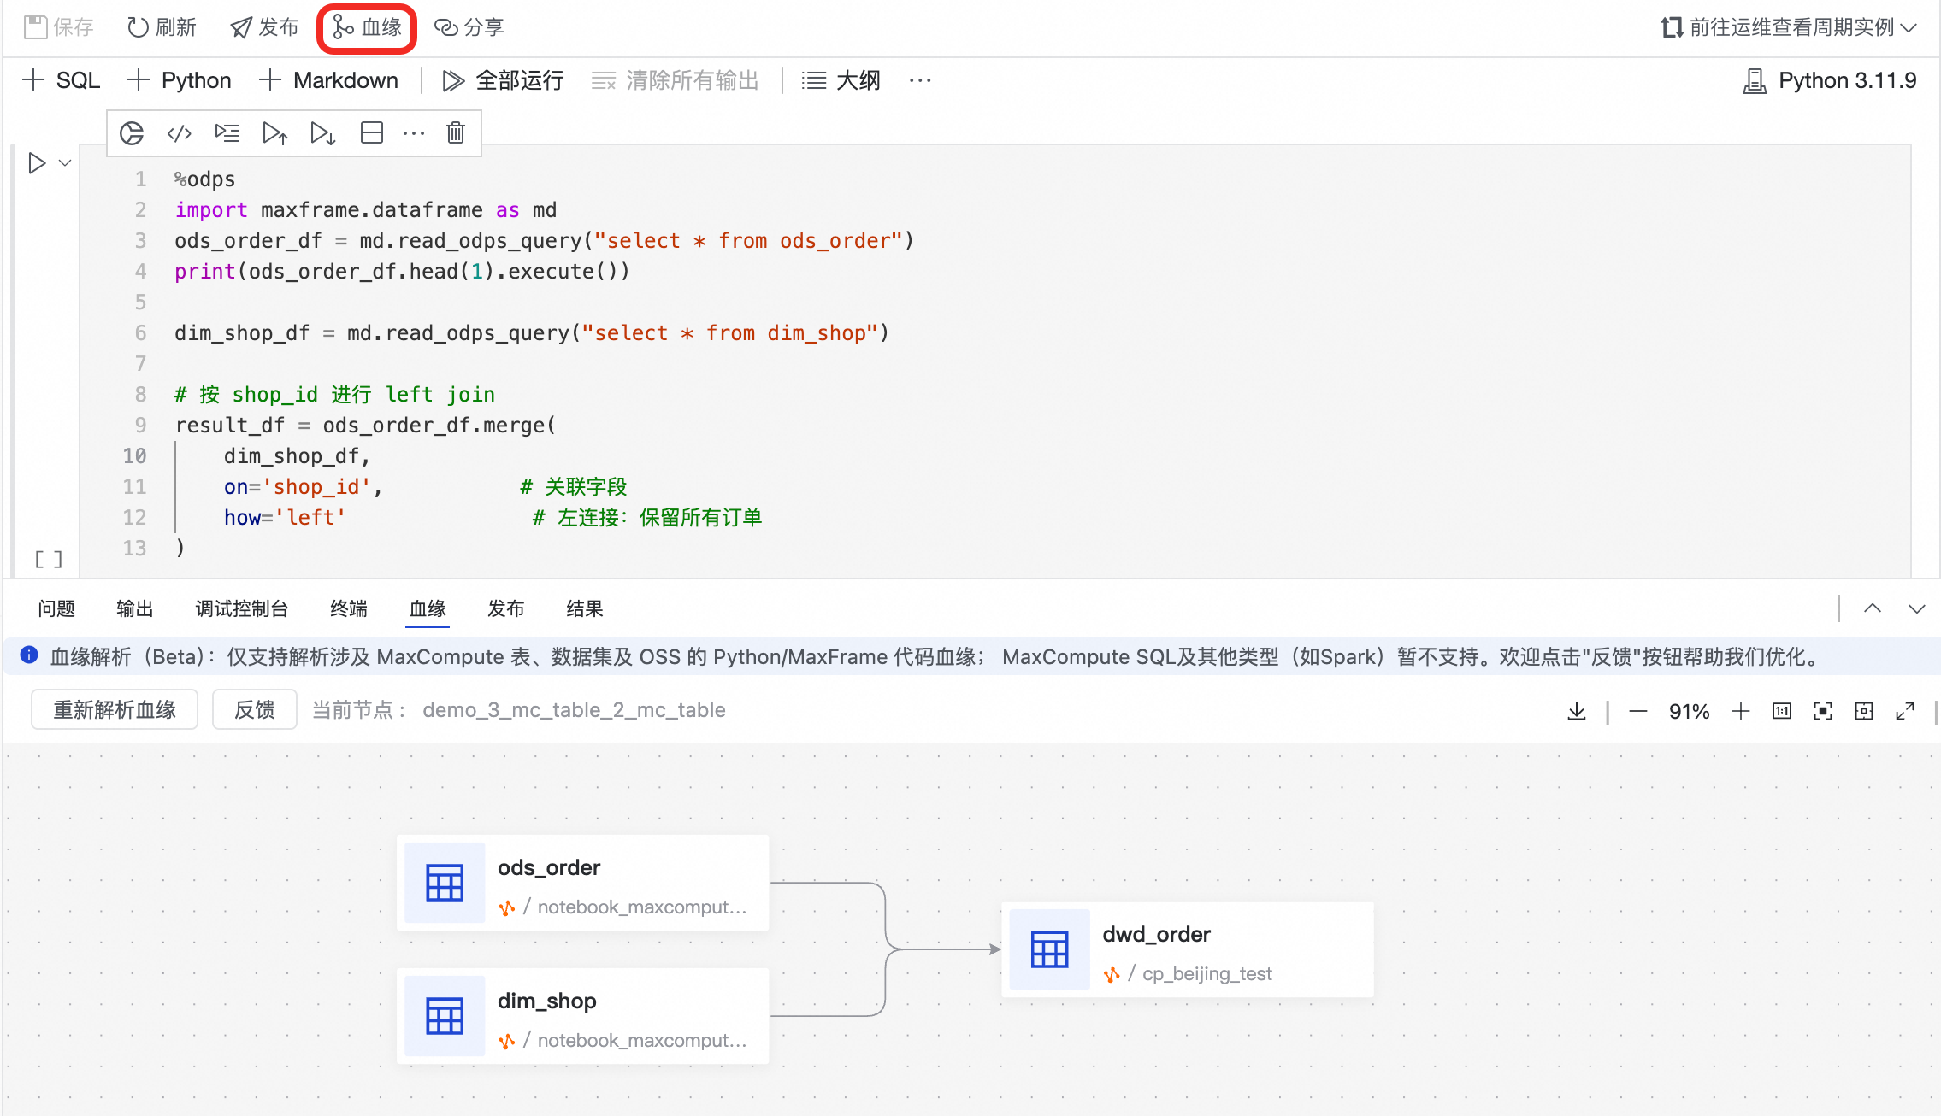Click the 血缘 lineage button in top toolbar
Image resolution: width=1941 pixels, height=1116 pixels.
point(367,27)
